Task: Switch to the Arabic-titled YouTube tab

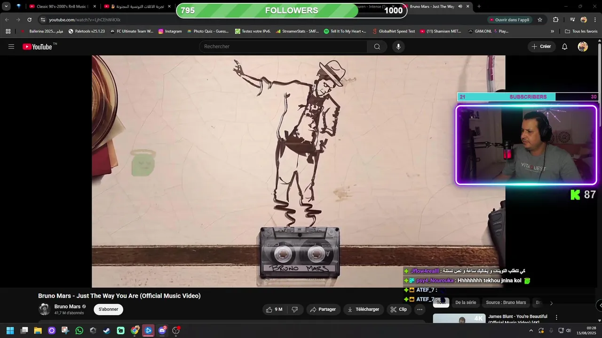Action: pos(136,7)
